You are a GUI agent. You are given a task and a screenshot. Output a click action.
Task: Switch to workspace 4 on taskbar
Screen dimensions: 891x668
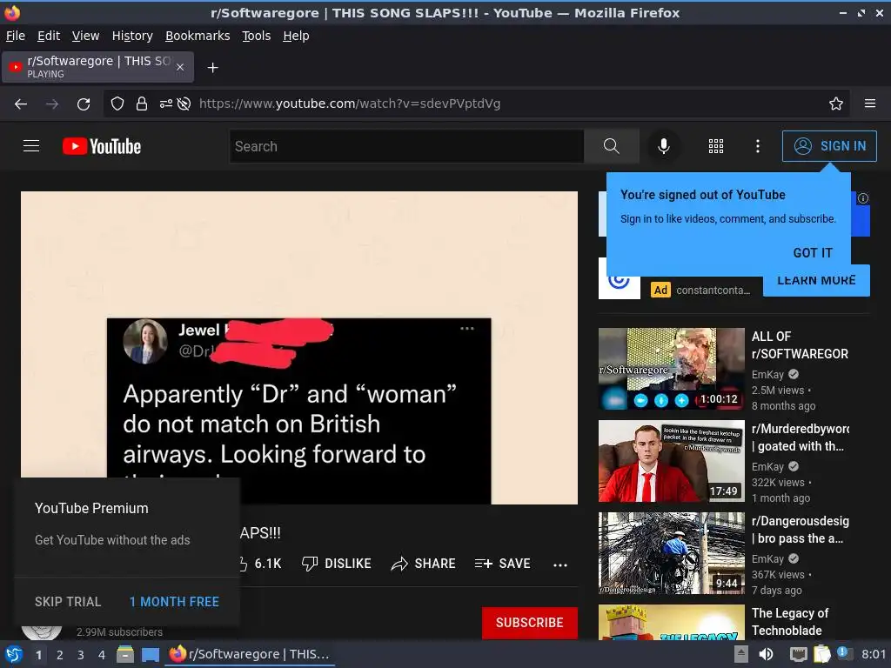(x=102, y=655)
